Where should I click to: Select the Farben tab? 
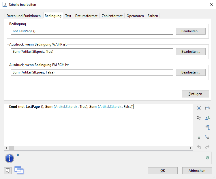(153, 16)
